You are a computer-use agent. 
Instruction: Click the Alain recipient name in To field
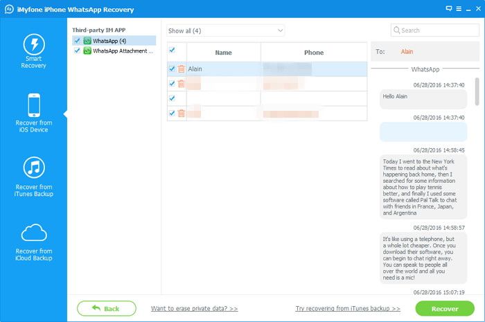coord(407,52)
